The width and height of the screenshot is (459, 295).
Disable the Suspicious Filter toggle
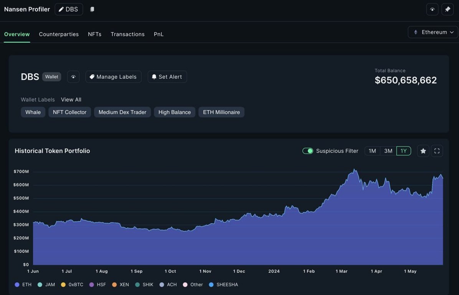tap(308, 151)
